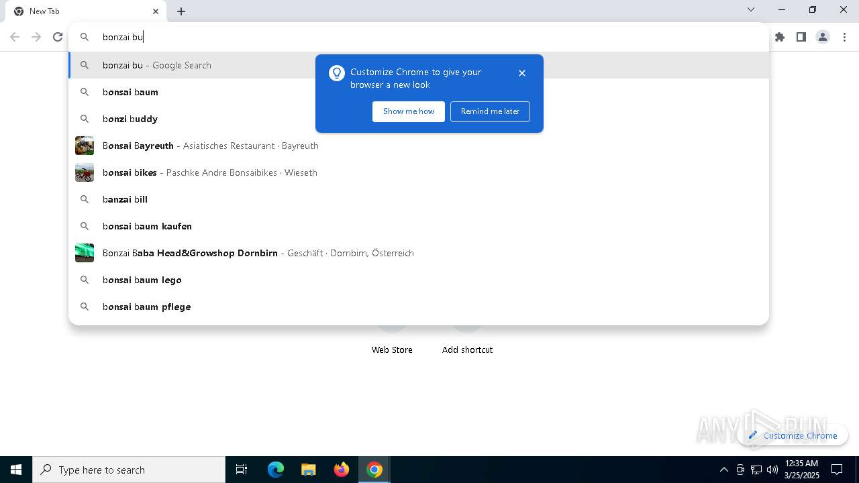Choose 'bonsai baum' suggestion
The image size is (859, 483).
tap(419, 92)
